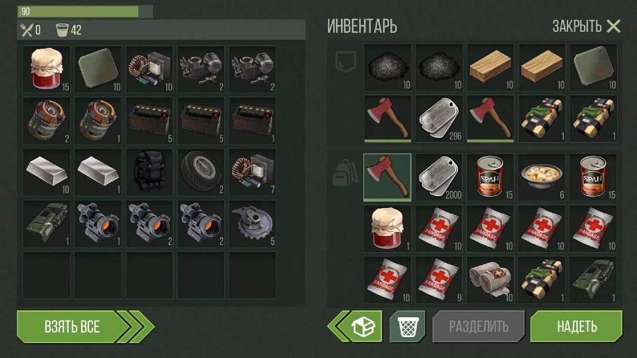
Task: Close the inventory with ЗАКРЫТЬ
Action: (586, 26)
